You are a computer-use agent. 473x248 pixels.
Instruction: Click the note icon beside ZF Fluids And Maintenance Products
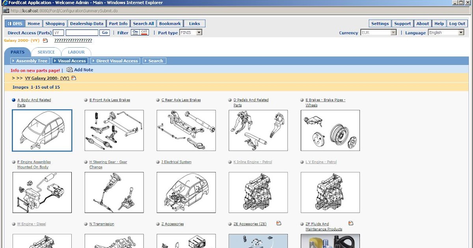[x=351, y=223]
